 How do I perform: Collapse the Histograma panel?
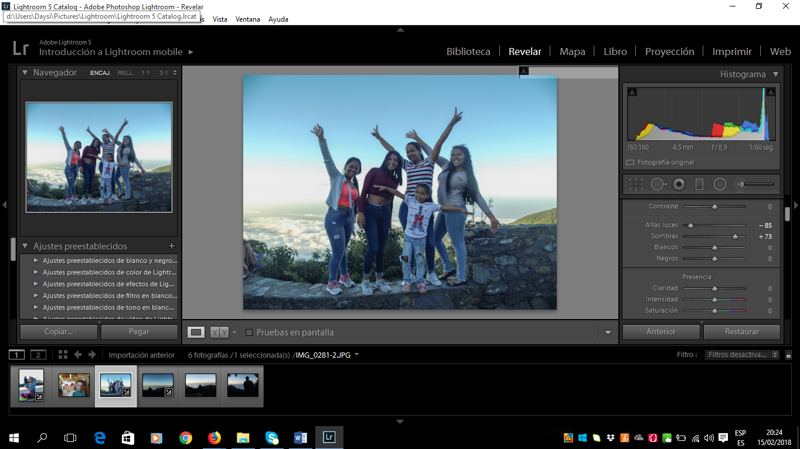pyautogui.click(x=775, y=74)
